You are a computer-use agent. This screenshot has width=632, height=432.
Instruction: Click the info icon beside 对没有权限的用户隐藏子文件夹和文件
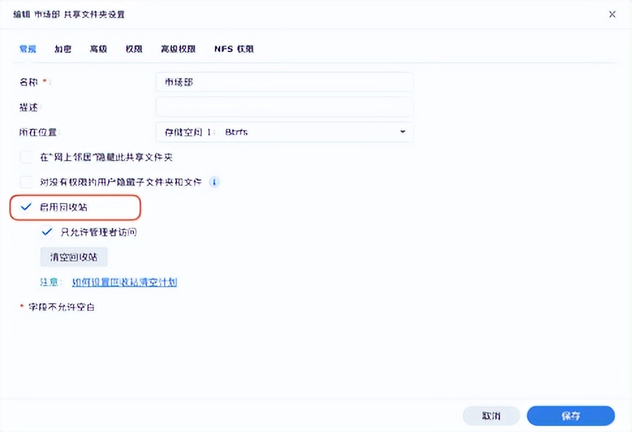pos(214,182)
